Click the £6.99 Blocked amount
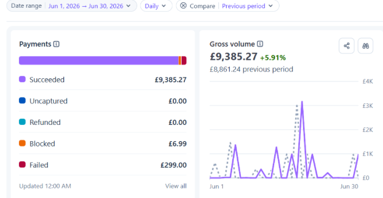The width and height of the screenshot is (383, 198). click(x=177, y=144)
